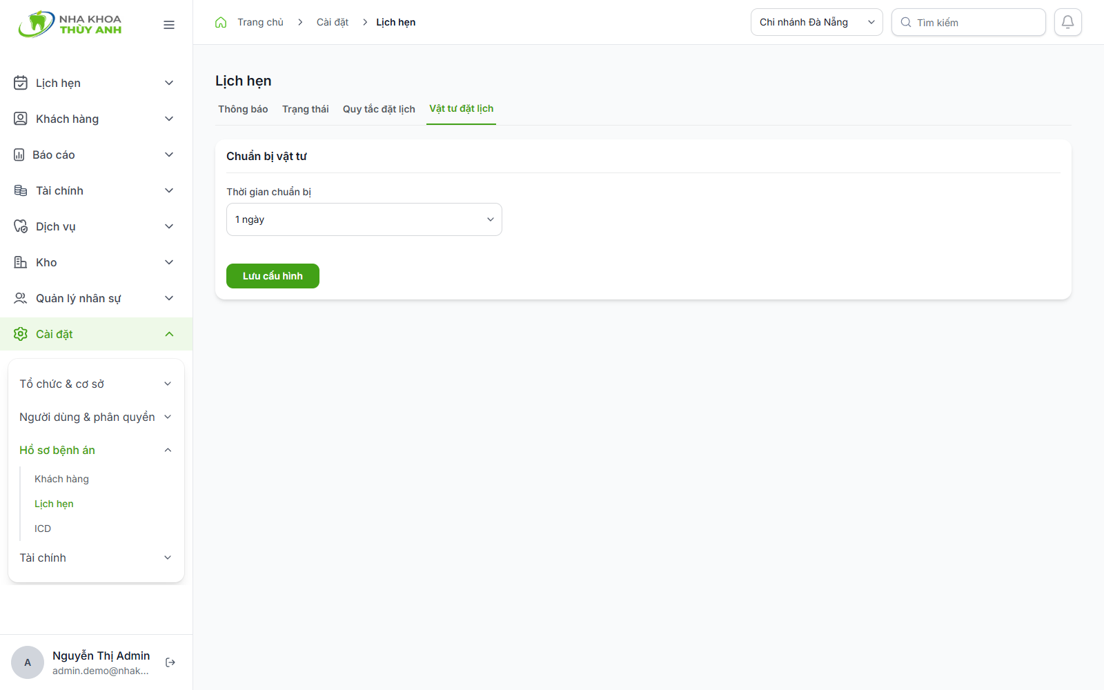Click the Dịch vụ tooth icon
Screen dimensions: 1104x690
coord(21,226)
